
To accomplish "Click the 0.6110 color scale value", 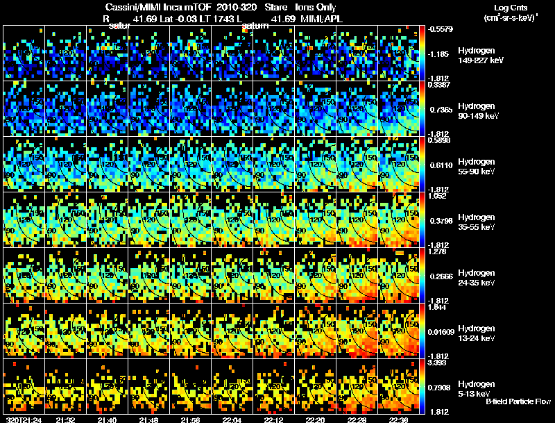I will click(441, 165).
